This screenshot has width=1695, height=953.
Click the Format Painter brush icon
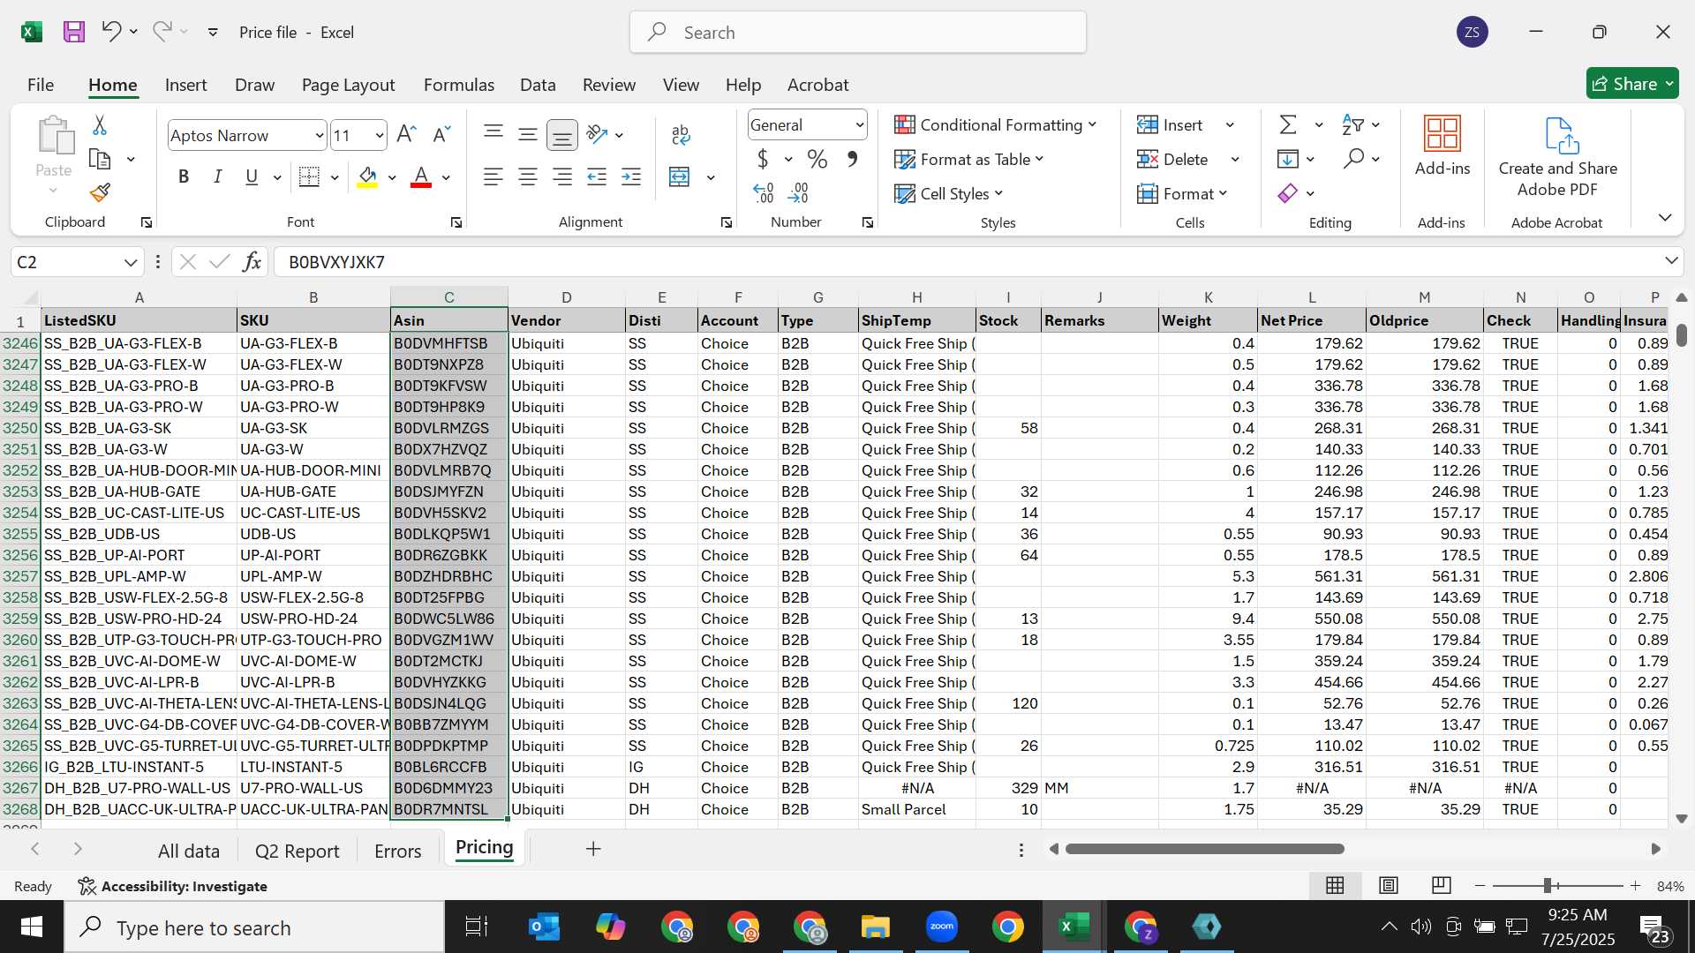pos(100,192)
